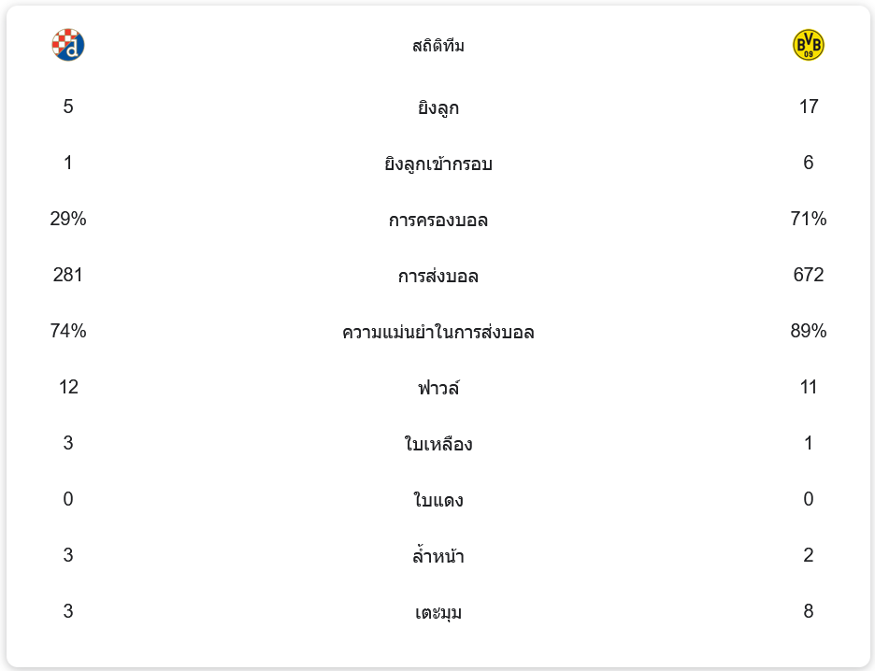Select the สถิติทีม header title
Screen dimensions: 875x671
[437, 46]
